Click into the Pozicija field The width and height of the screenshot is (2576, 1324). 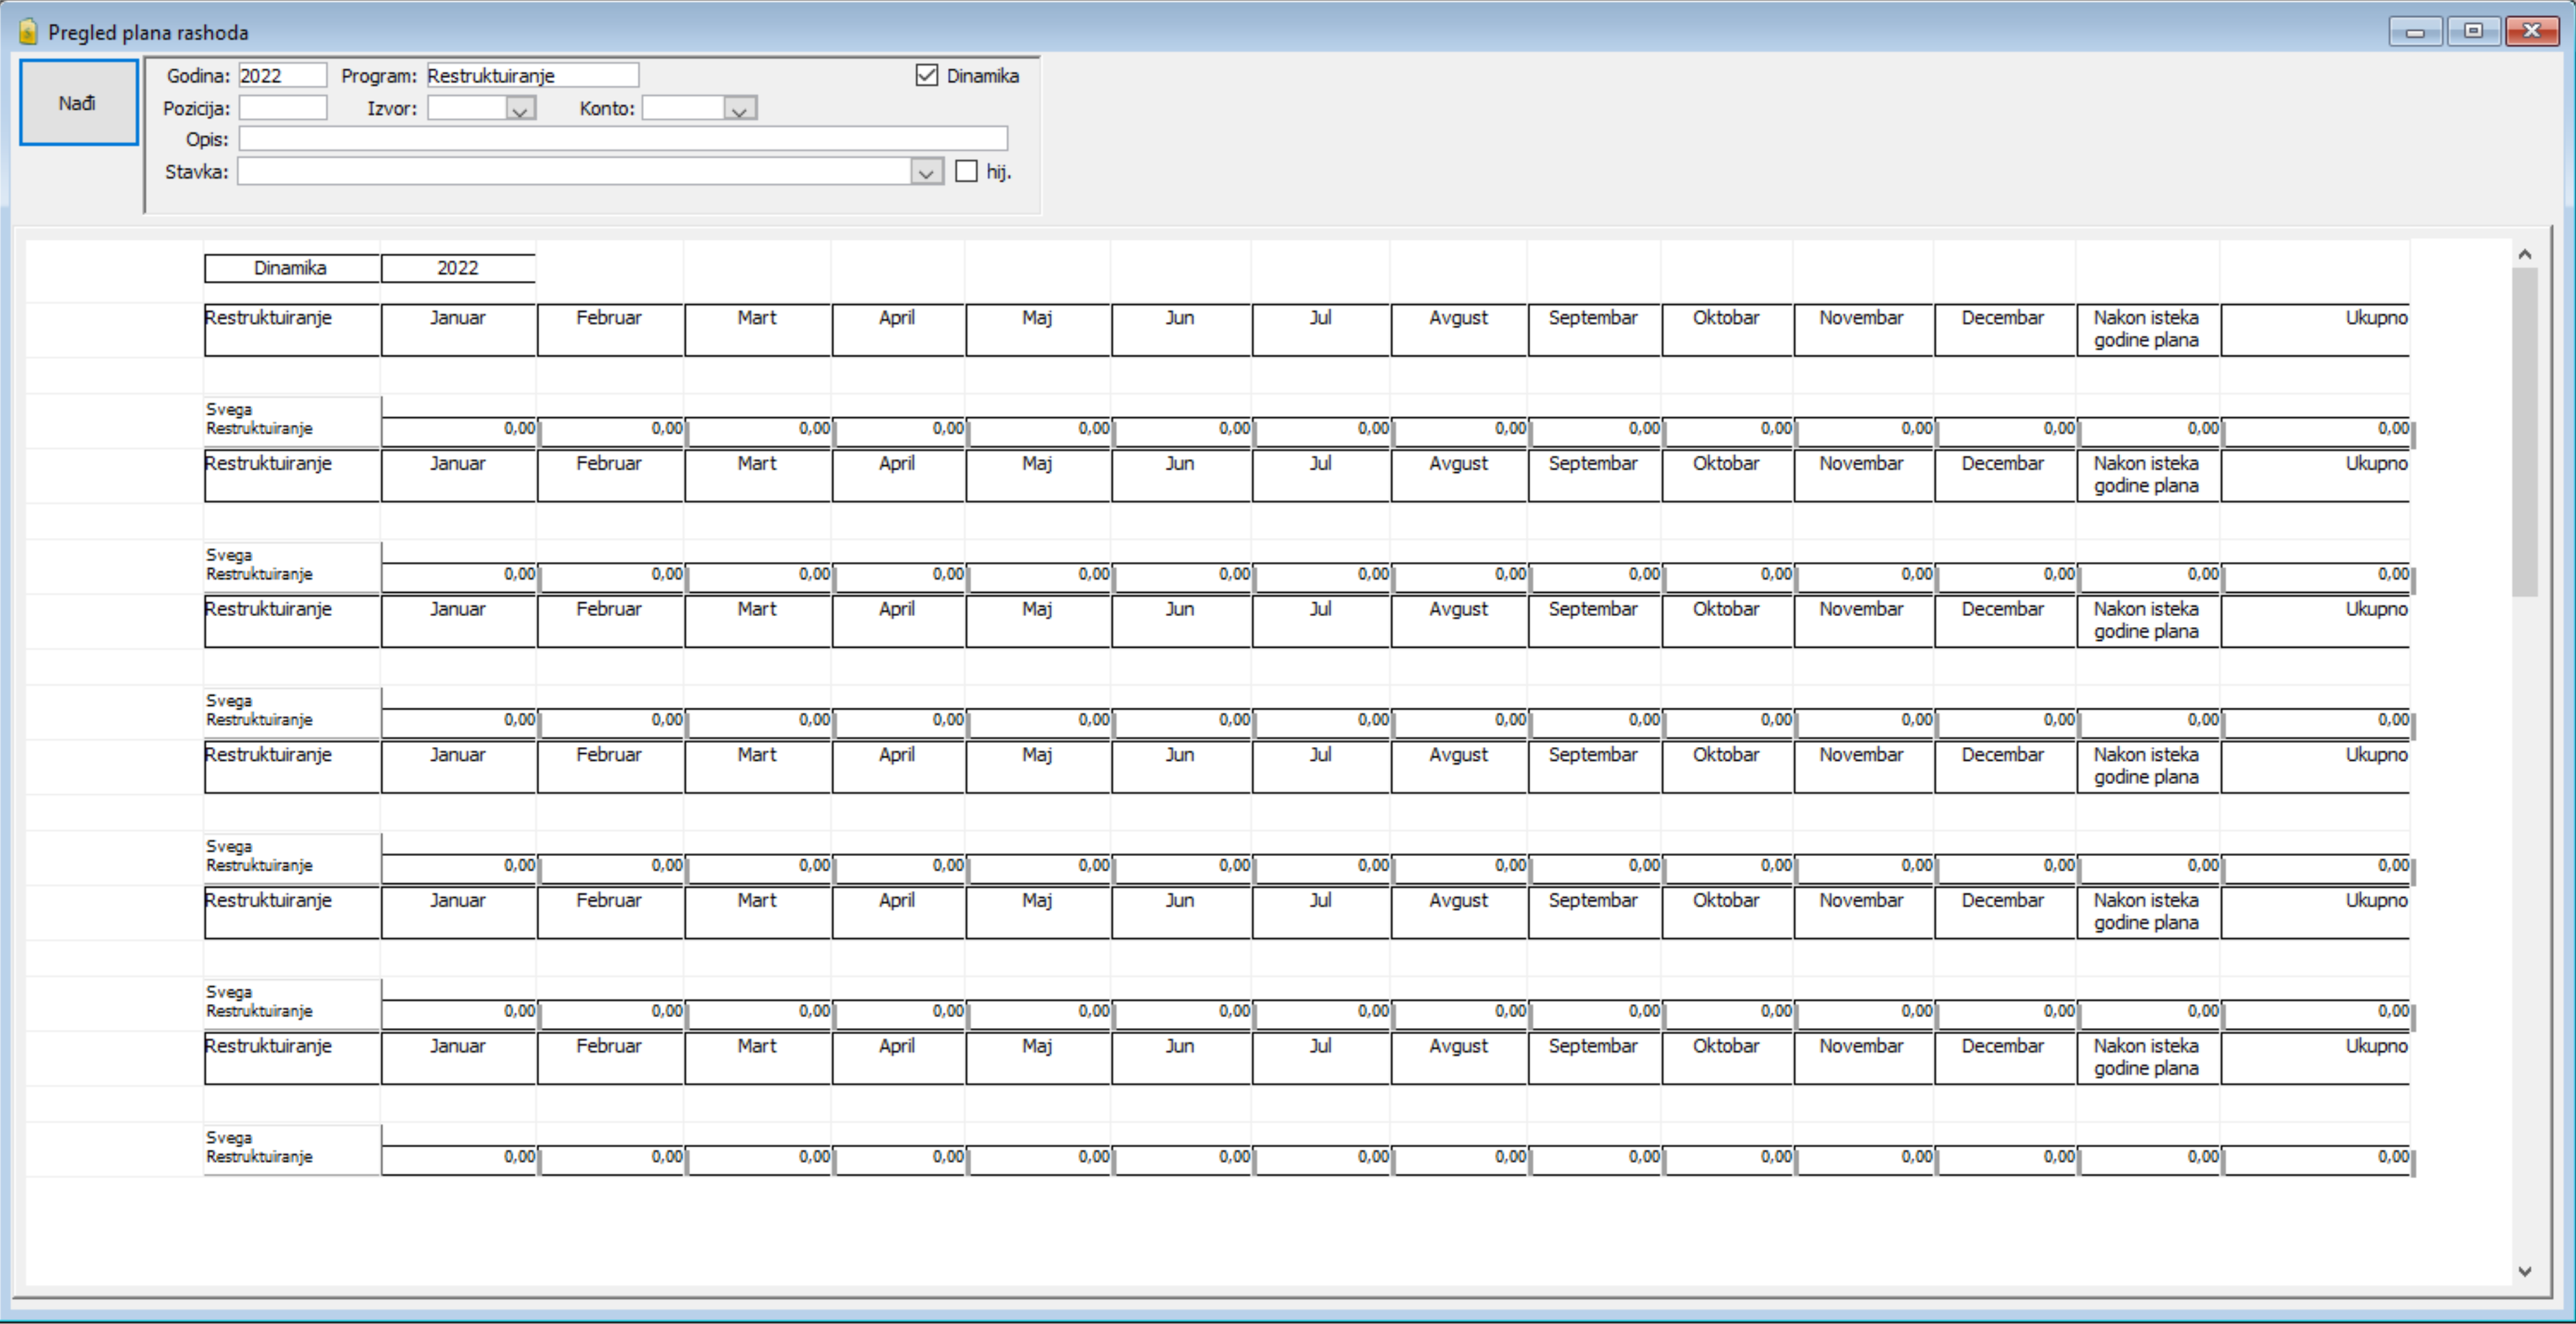pos(282,108)
